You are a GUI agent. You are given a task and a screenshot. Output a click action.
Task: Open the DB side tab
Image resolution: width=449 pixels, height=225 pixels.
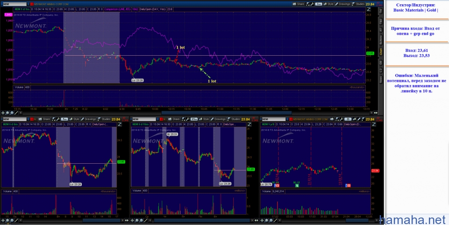pyautogui.click(x=381, y=62)
